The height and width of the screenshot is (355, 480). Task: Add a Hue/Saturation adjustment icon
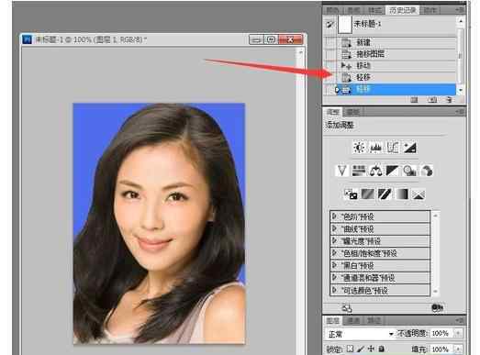(x=359, y=171)
